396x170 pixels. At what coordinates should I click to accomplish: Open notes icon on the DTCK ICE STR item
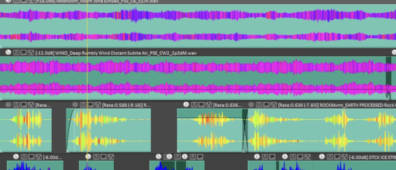pos(337,157)
